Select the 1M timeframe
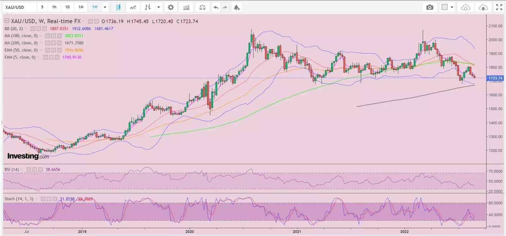Viewport: 506px width, 236px height. point(81,7)
